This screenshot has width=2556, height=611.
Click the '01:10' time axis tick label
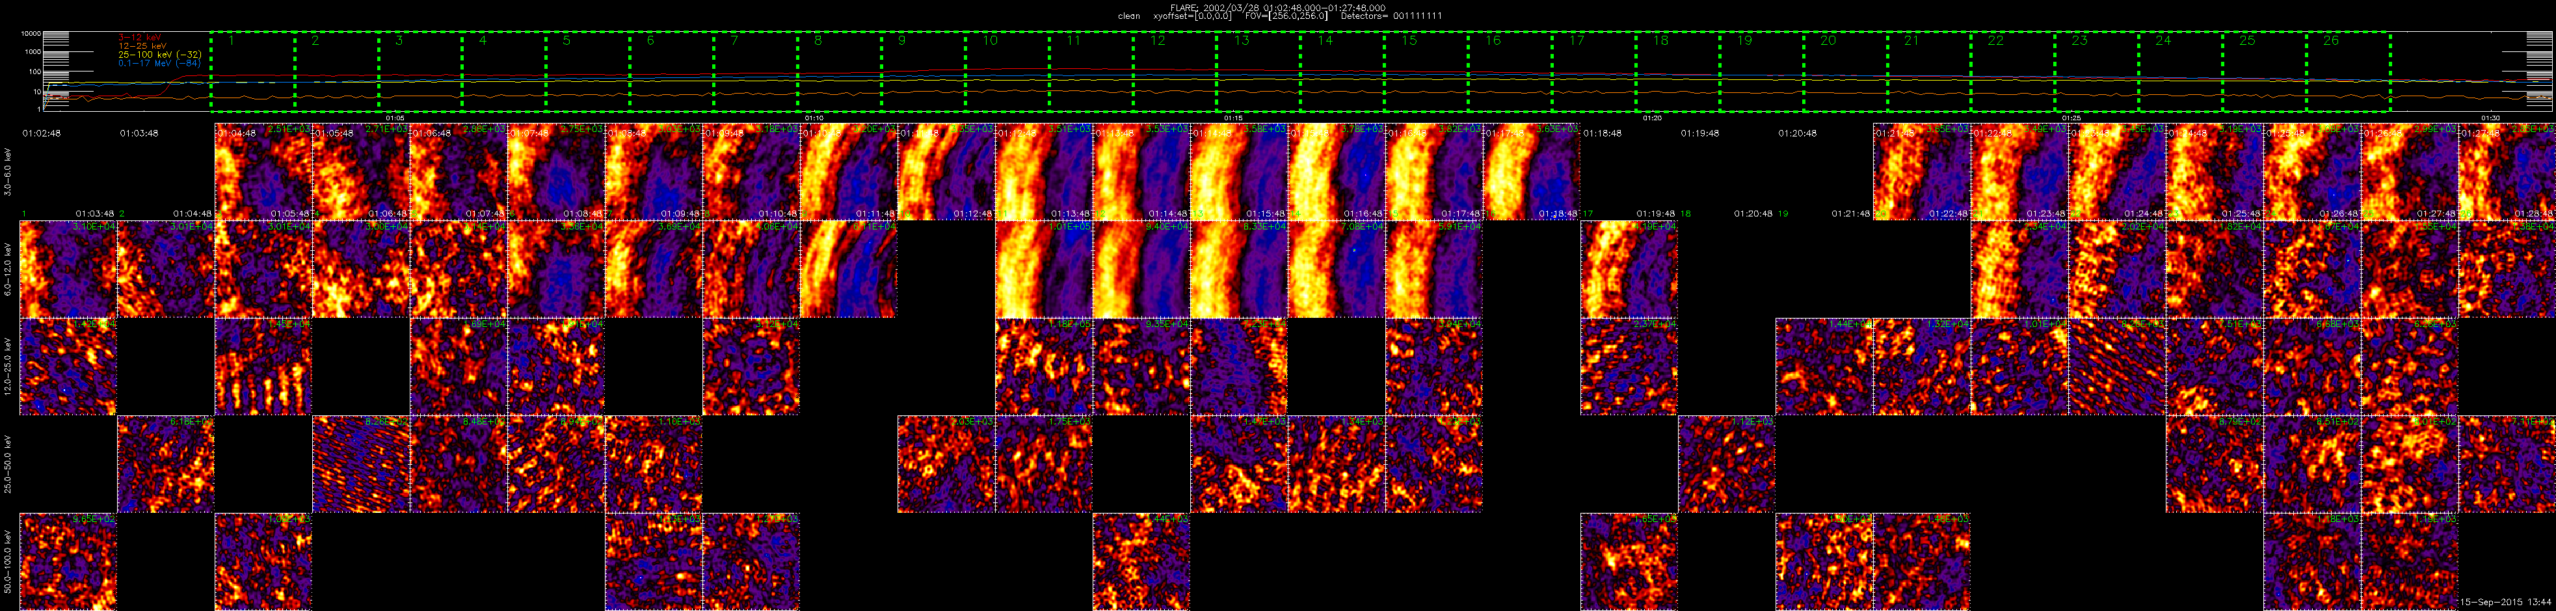click(812, 117)
